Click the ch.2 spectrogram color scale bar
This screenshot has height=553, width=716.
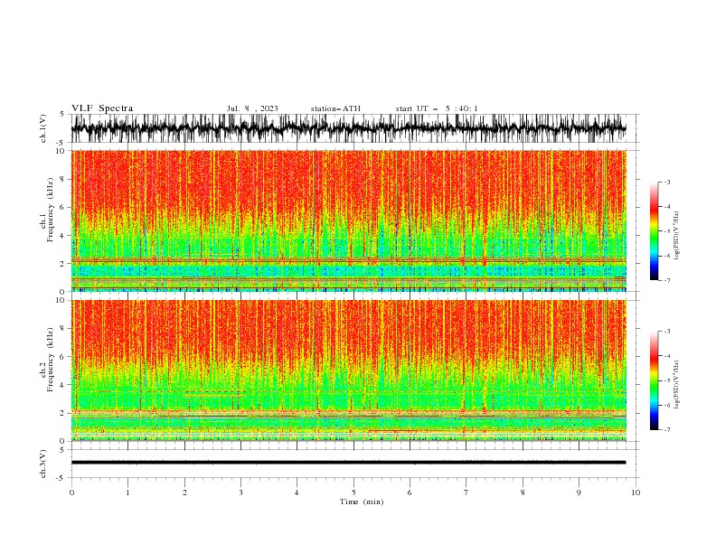point(654,380)
